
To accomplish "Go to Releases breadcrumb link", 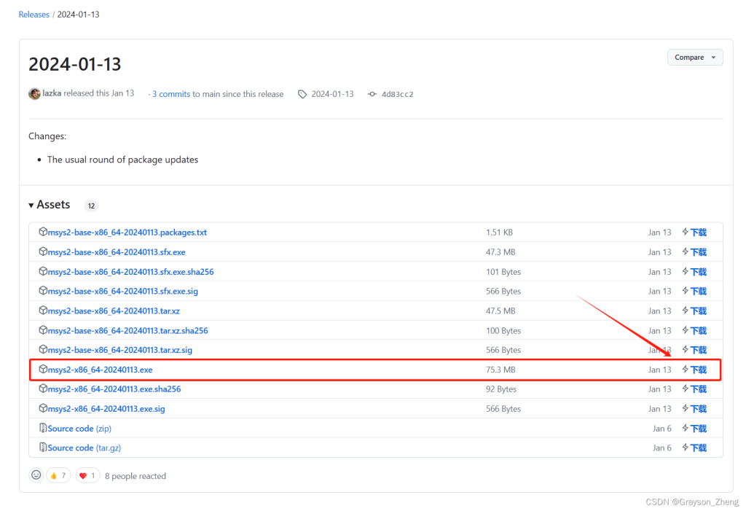I will [x=34, y=14].
